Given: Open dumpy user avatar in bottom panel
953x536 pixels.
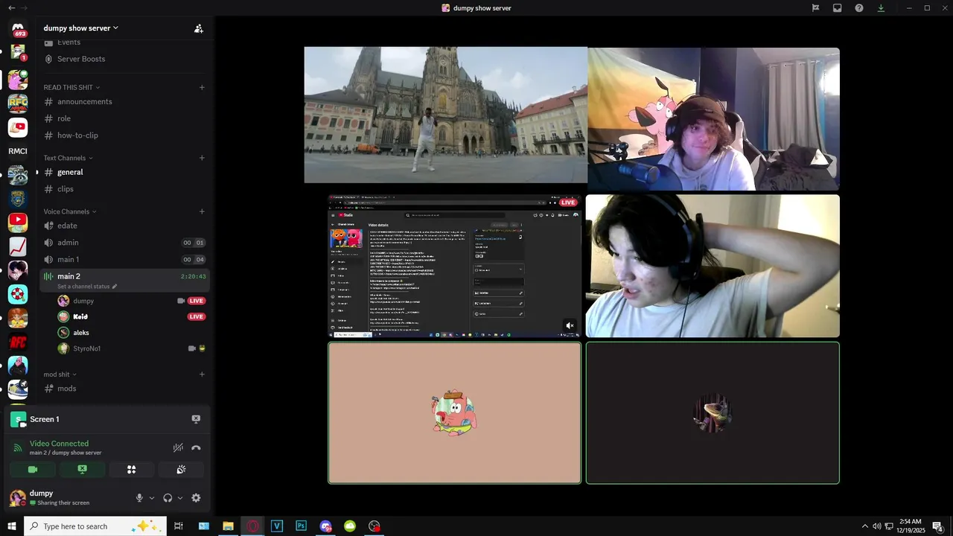Looking at the screenshot, I should 18,498.
